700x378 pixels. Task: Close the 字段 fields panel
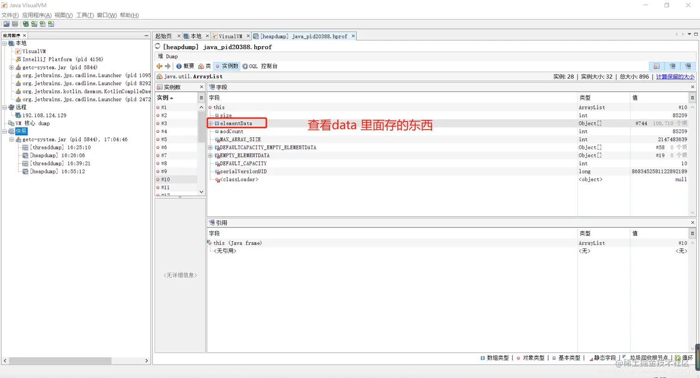[x=693, y=87]
